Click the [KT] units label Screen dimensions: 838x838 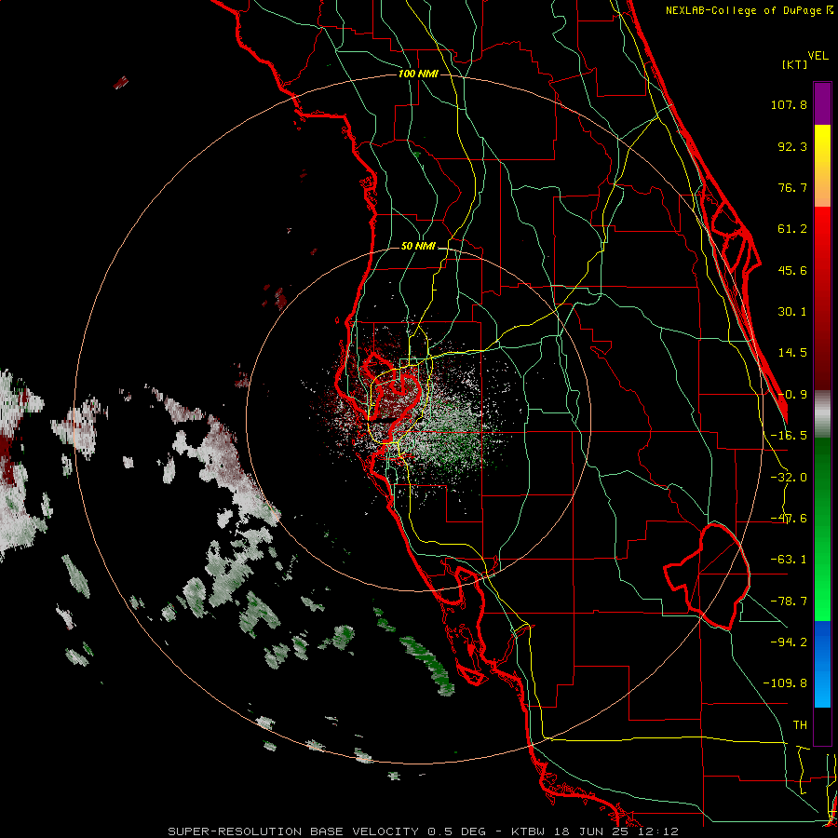pos(795,64)
